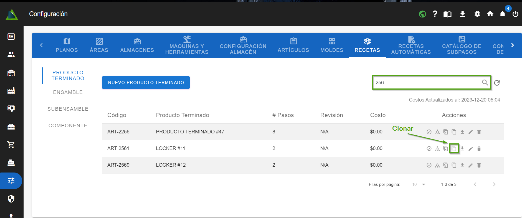
Task: Click the clone icon for LOCKER #11
Action: pos(454,149)
